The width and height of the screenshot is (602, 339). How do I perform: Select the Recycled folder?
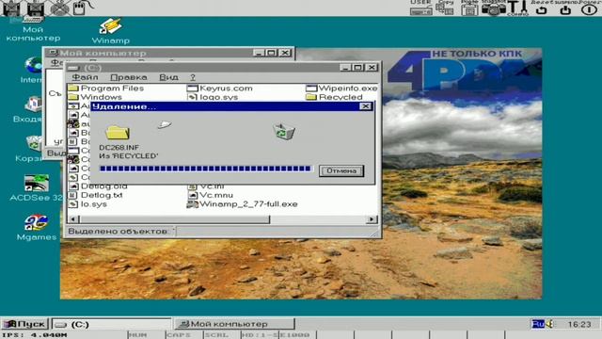(x=335, y=97)
